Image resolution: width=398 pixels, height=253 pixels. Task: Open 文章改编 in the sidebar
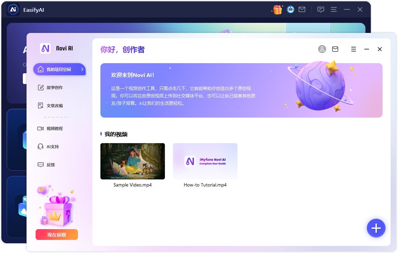pyautogui.click(x=50, y=106)
